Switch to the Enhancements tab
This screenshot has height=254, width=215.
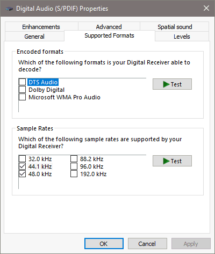pyautogui.click(x=41, y=27)
